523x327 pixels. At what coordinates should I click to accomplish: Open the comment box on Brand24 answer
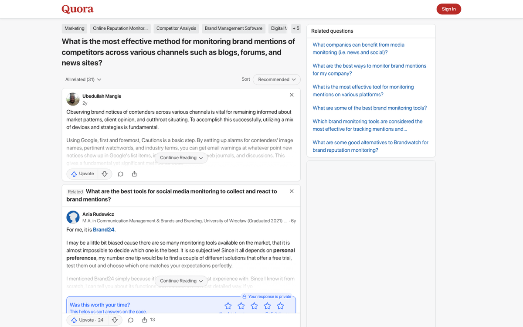coord(130,320)
